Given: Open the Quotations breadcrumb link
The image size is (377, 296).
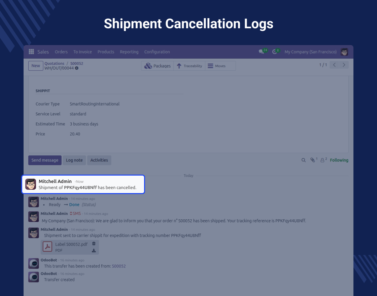Looking at the screenshot, I should (x=54, y=63).
